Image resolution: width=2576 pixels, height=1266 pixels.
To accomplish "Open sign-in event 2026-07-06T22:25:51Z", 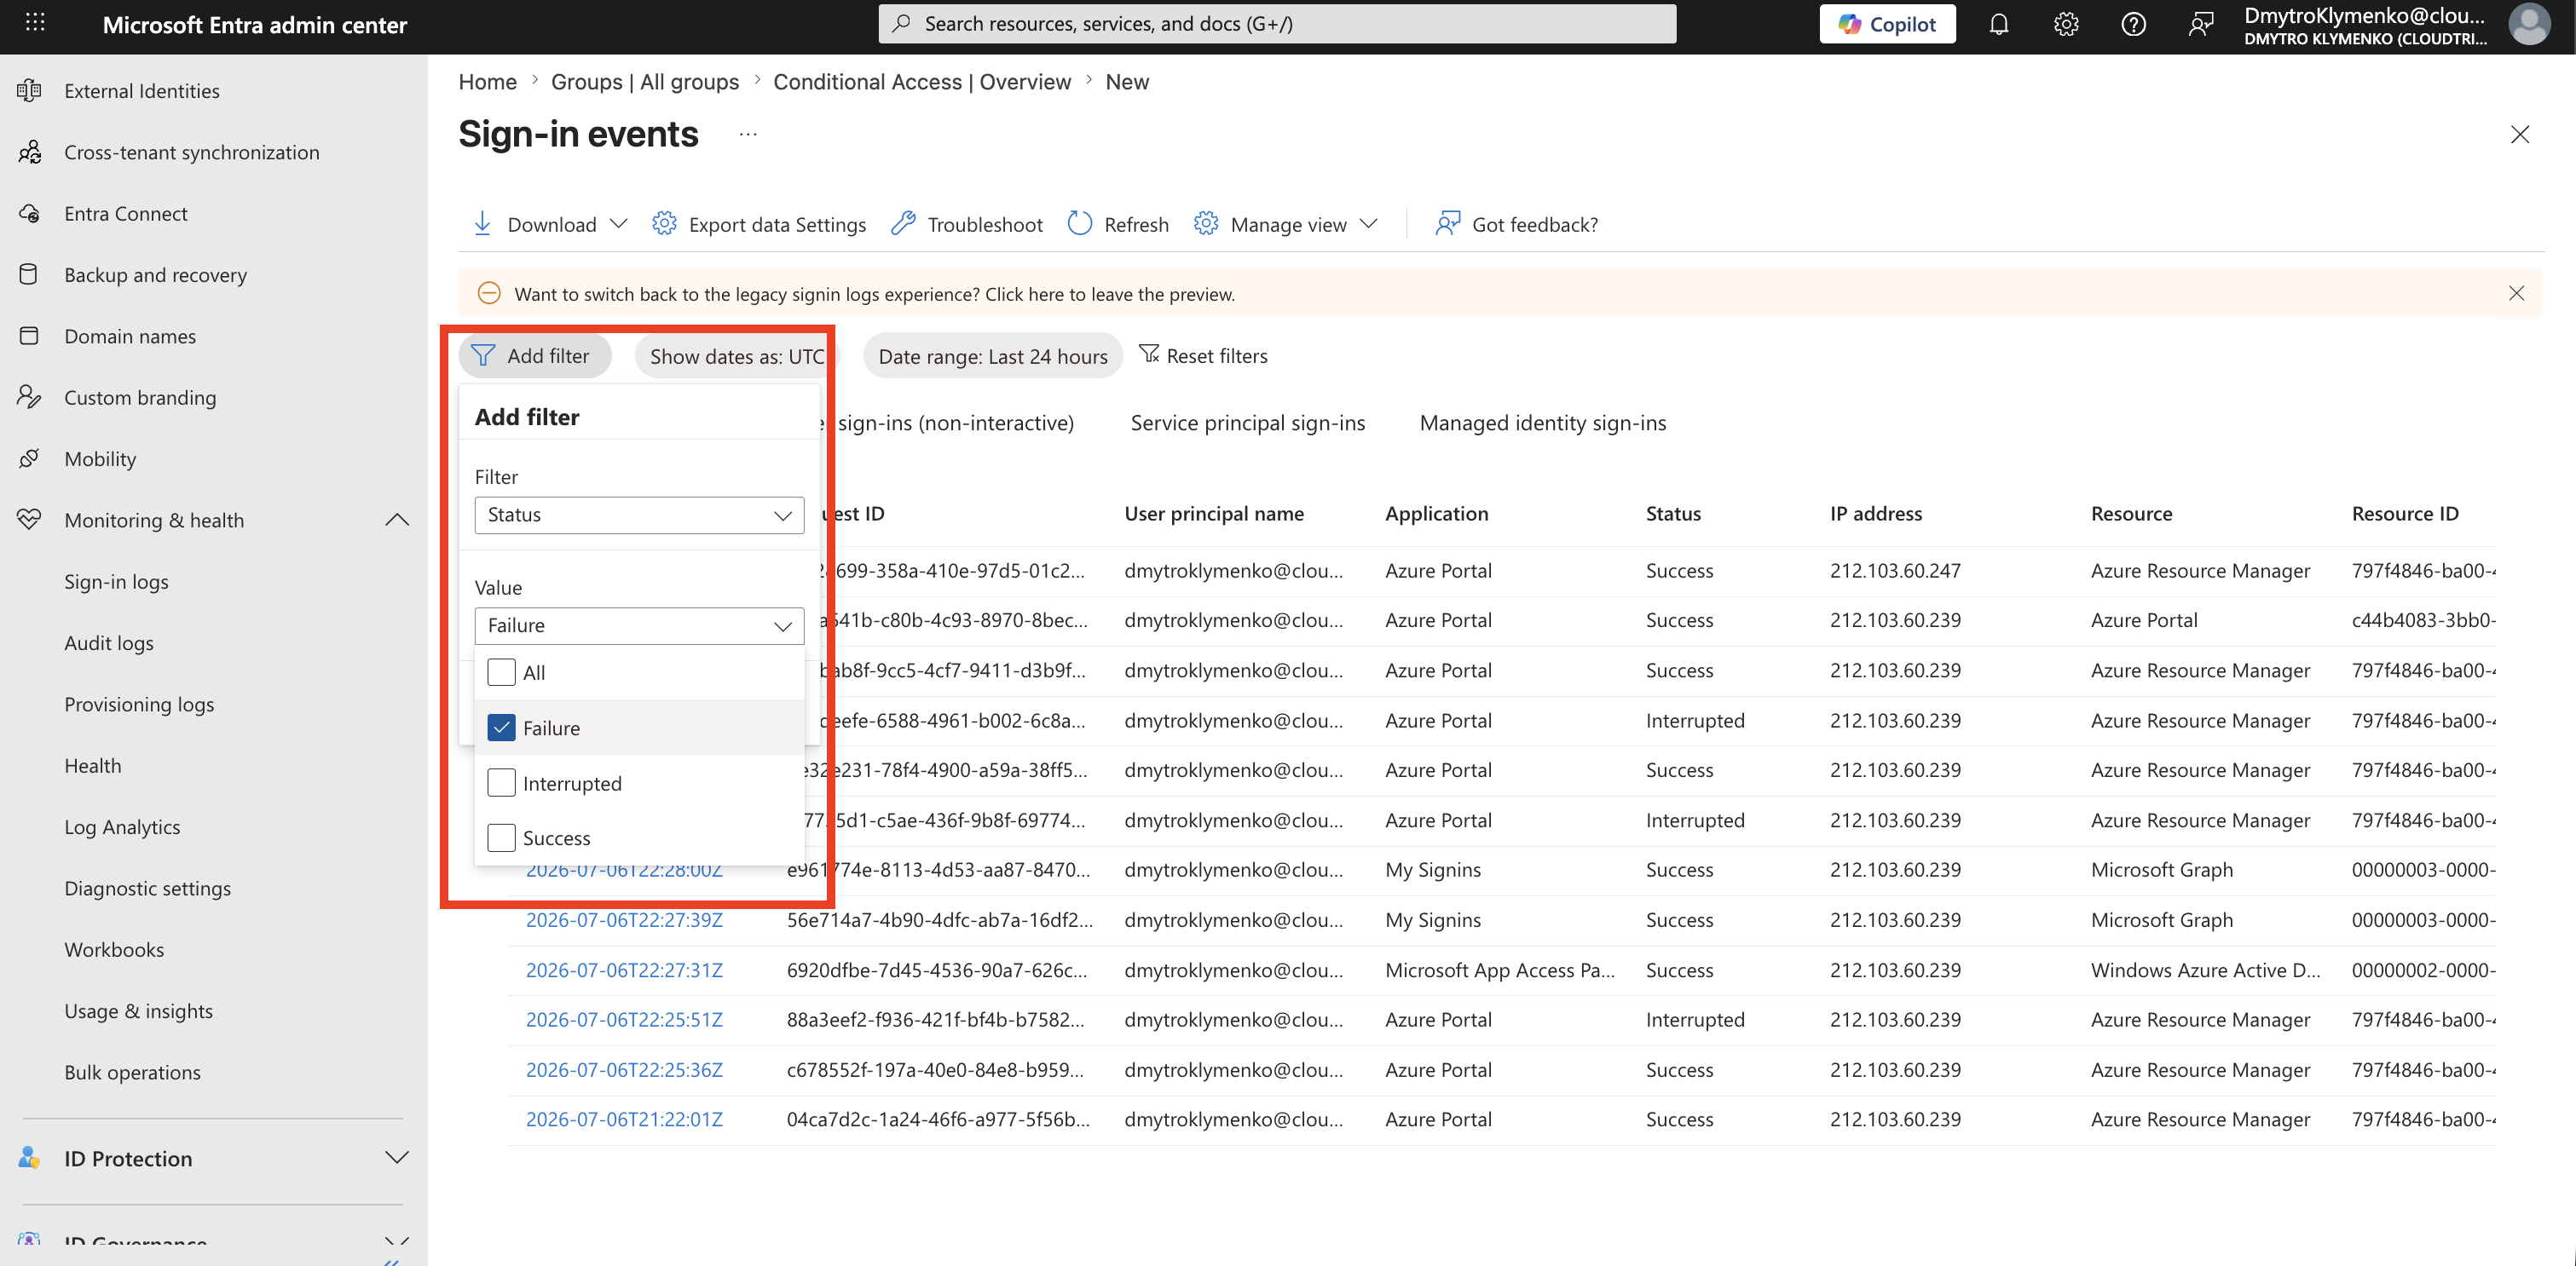I will [624, 1020].
